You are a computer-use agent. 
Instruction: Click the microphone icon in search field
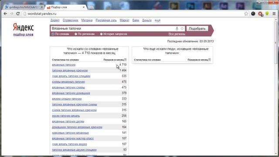[x=177, y=28]
